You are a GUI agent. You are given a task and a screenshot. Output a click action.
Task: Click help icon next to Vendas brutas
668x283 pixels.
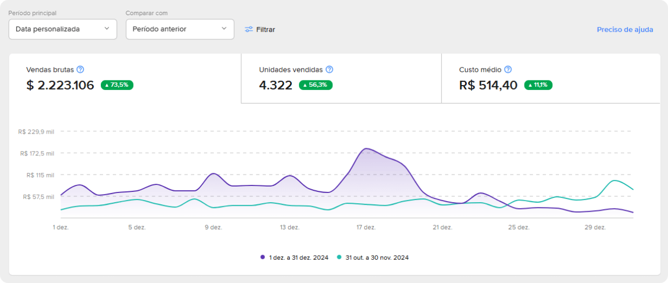click(80, 70)
